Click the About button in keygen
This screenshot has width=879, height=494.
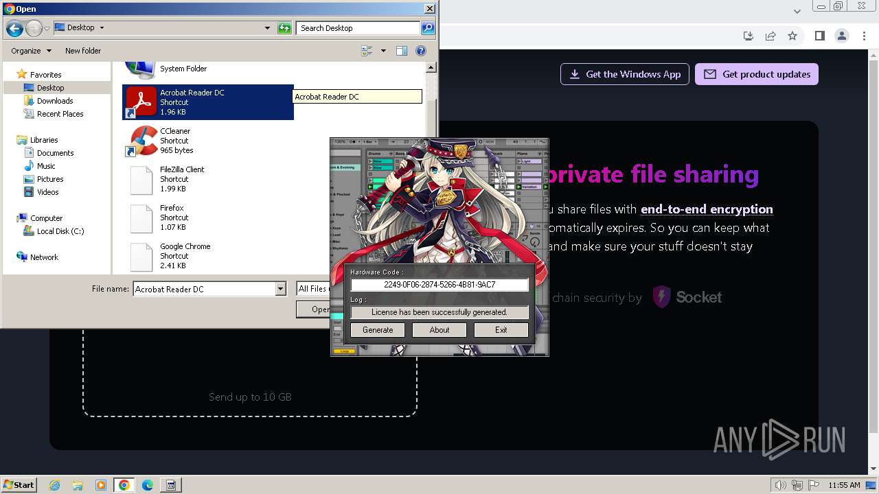pos(439,330)
